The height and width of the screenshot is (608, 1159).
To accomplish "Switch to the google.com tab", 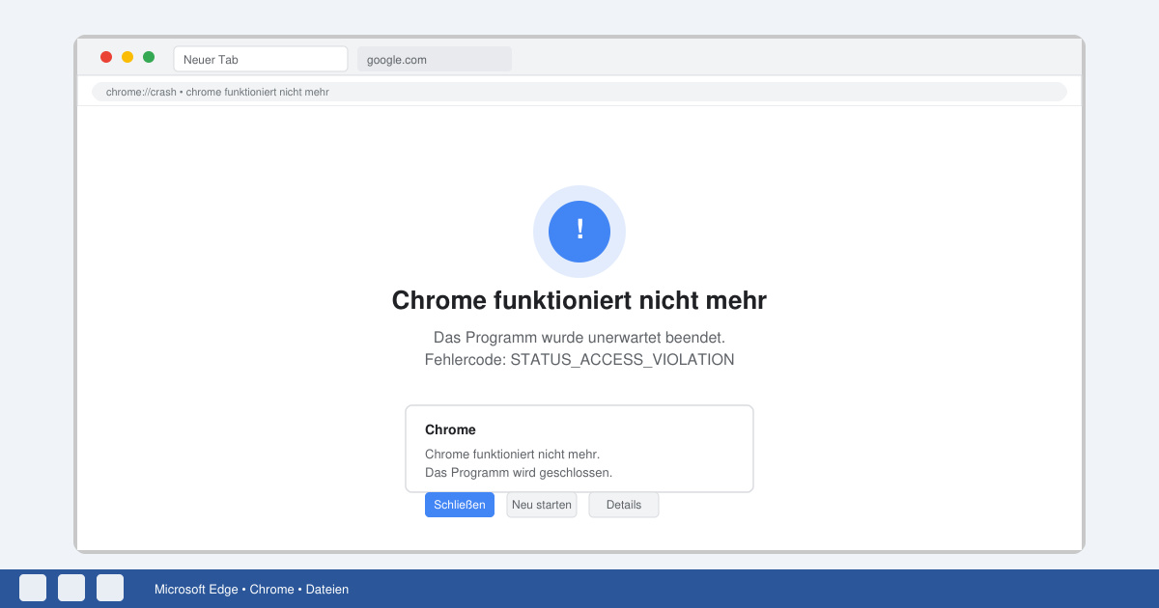I will pos(435,59).
